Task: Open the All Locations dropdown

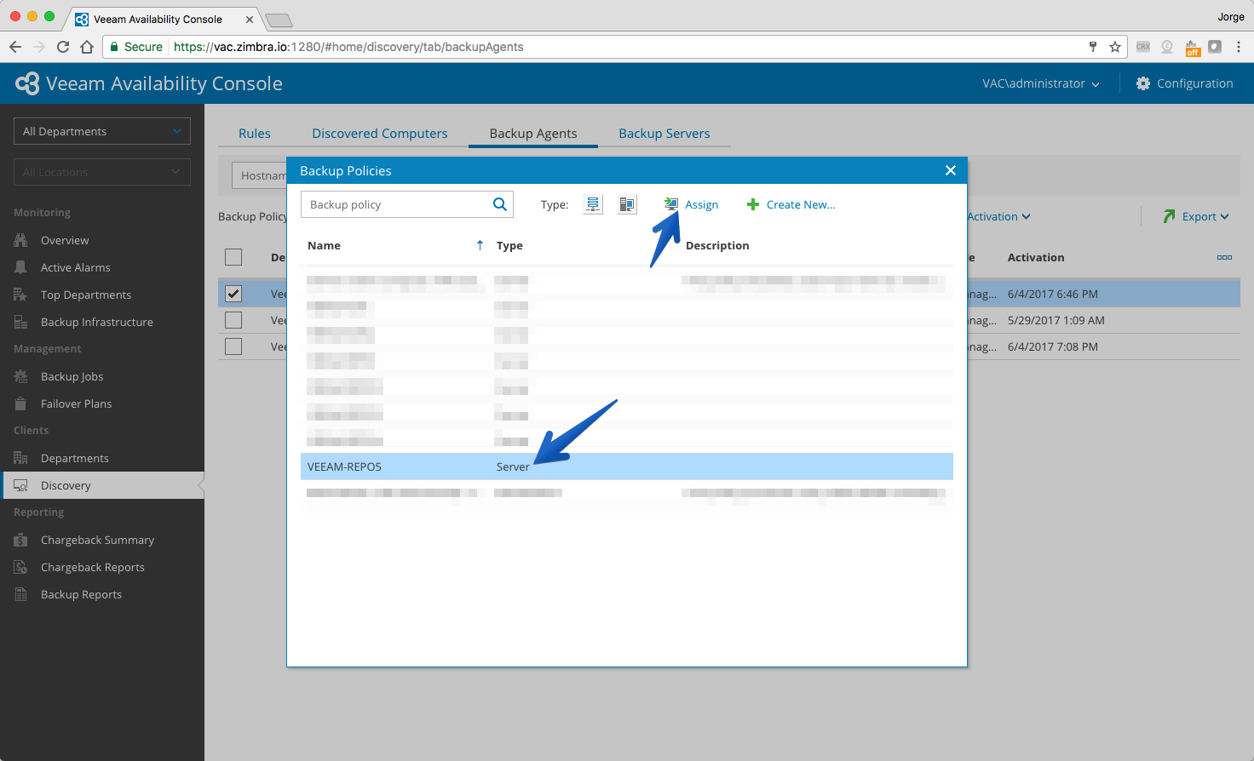Action: pos(102,172)
